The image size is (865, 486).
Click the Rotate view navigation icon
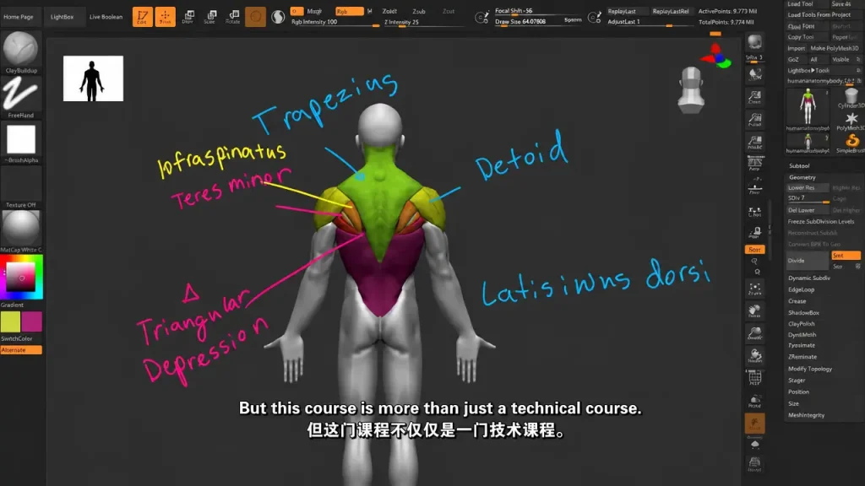tap(754, 355)
